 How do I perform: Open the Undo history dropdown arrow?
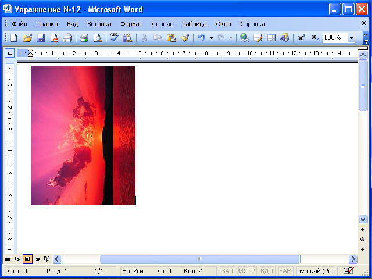click(x=211, y=38)
